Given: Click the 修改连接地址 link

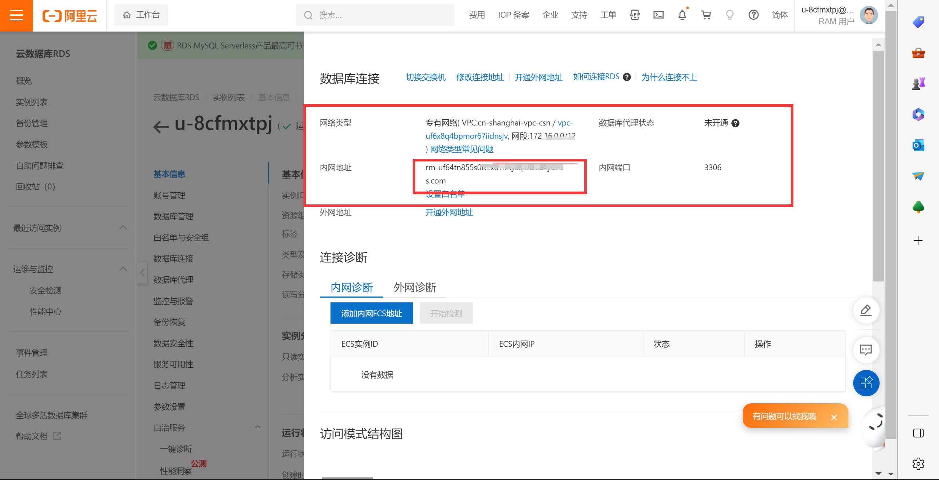Looking at the screenshot, I should click(480, 77).
